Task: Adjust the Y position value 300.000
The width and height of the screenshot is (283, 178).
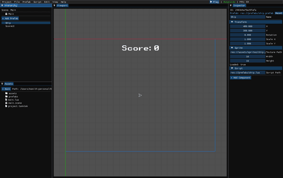Action: click(x=248, y=31)
